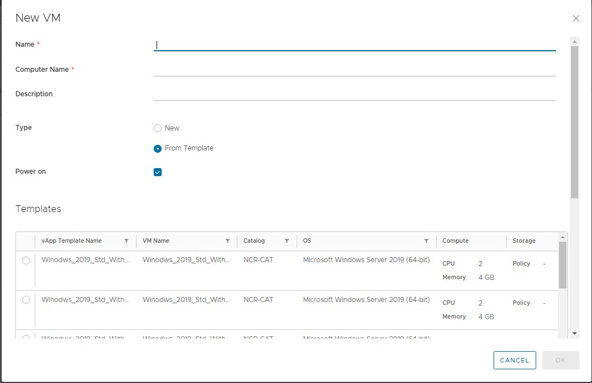Open the Catalog column filter
The height and width of the screenshot is (383, 592).
(287, 241)
